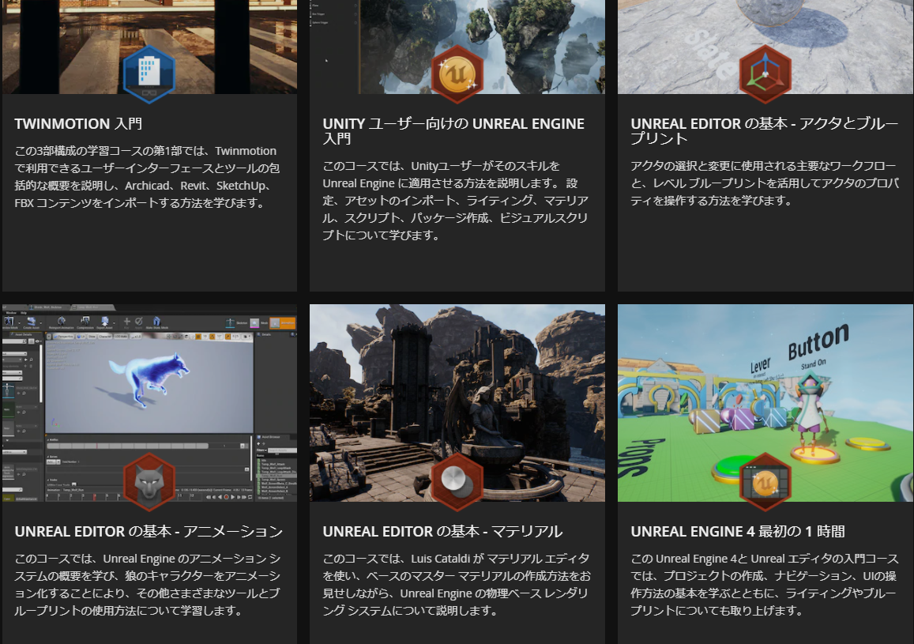Click the wolf head badge icon
This screenshot has width=914, height=644.
click(x=149, y=482)
